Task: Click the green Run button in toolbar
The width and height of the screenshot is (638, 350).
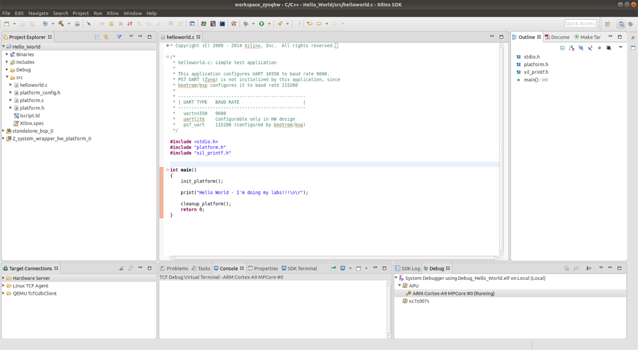Action: click(x=262, y=24)
